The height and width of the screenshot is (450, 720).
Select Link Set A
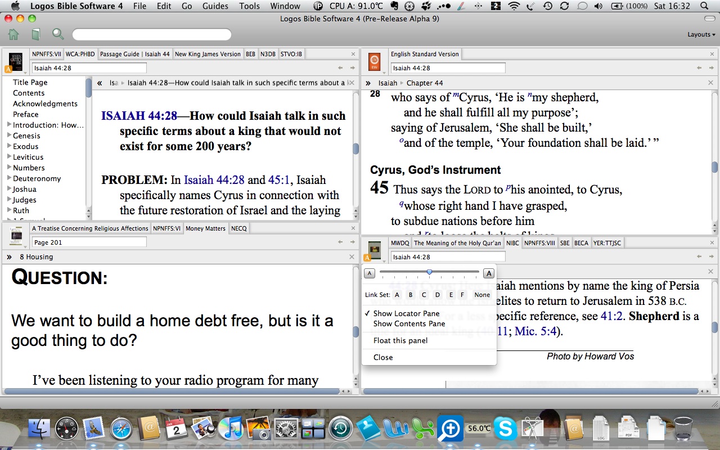pyautogui.click(x=397, y=295)
